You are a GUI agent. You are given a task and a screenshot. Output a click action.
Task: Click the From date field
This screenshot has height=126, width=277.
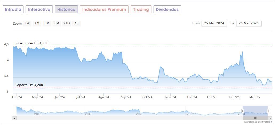(x=214, y=23)
